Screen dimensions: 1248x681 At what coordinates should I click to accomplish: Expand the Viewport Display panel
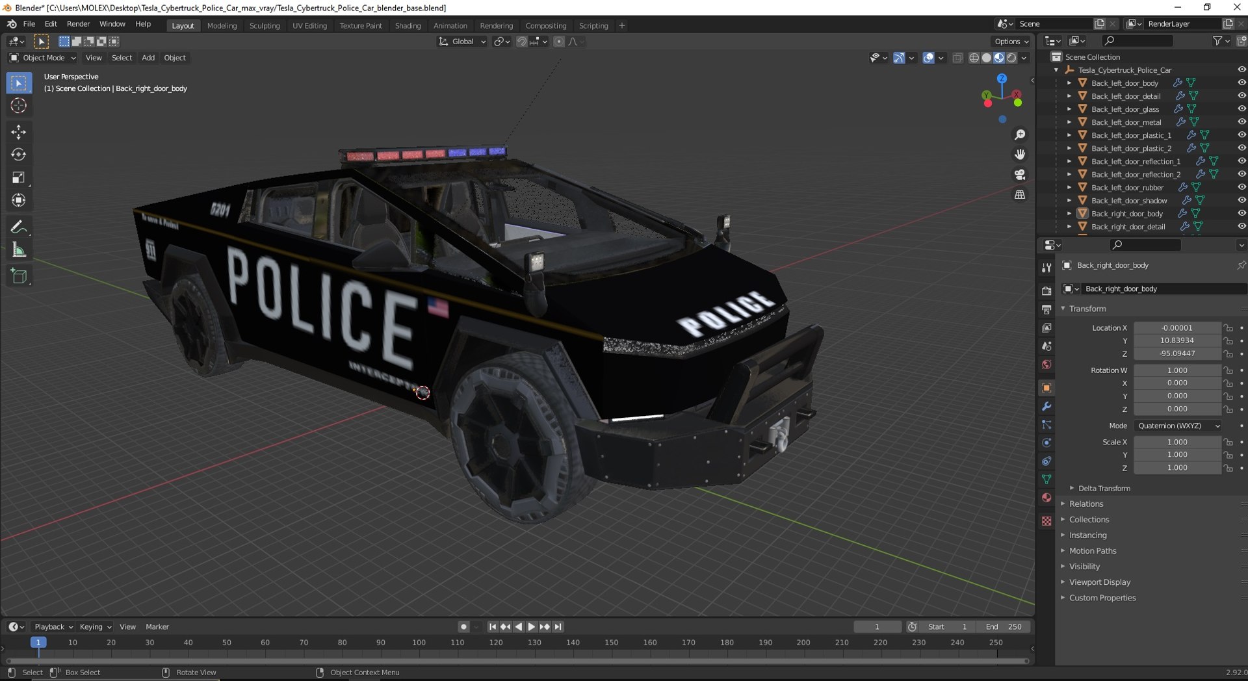click(x=1100, y=582)
